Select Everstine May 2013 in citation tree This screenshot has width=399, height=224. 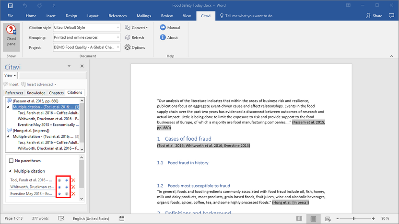click(48, 125)
